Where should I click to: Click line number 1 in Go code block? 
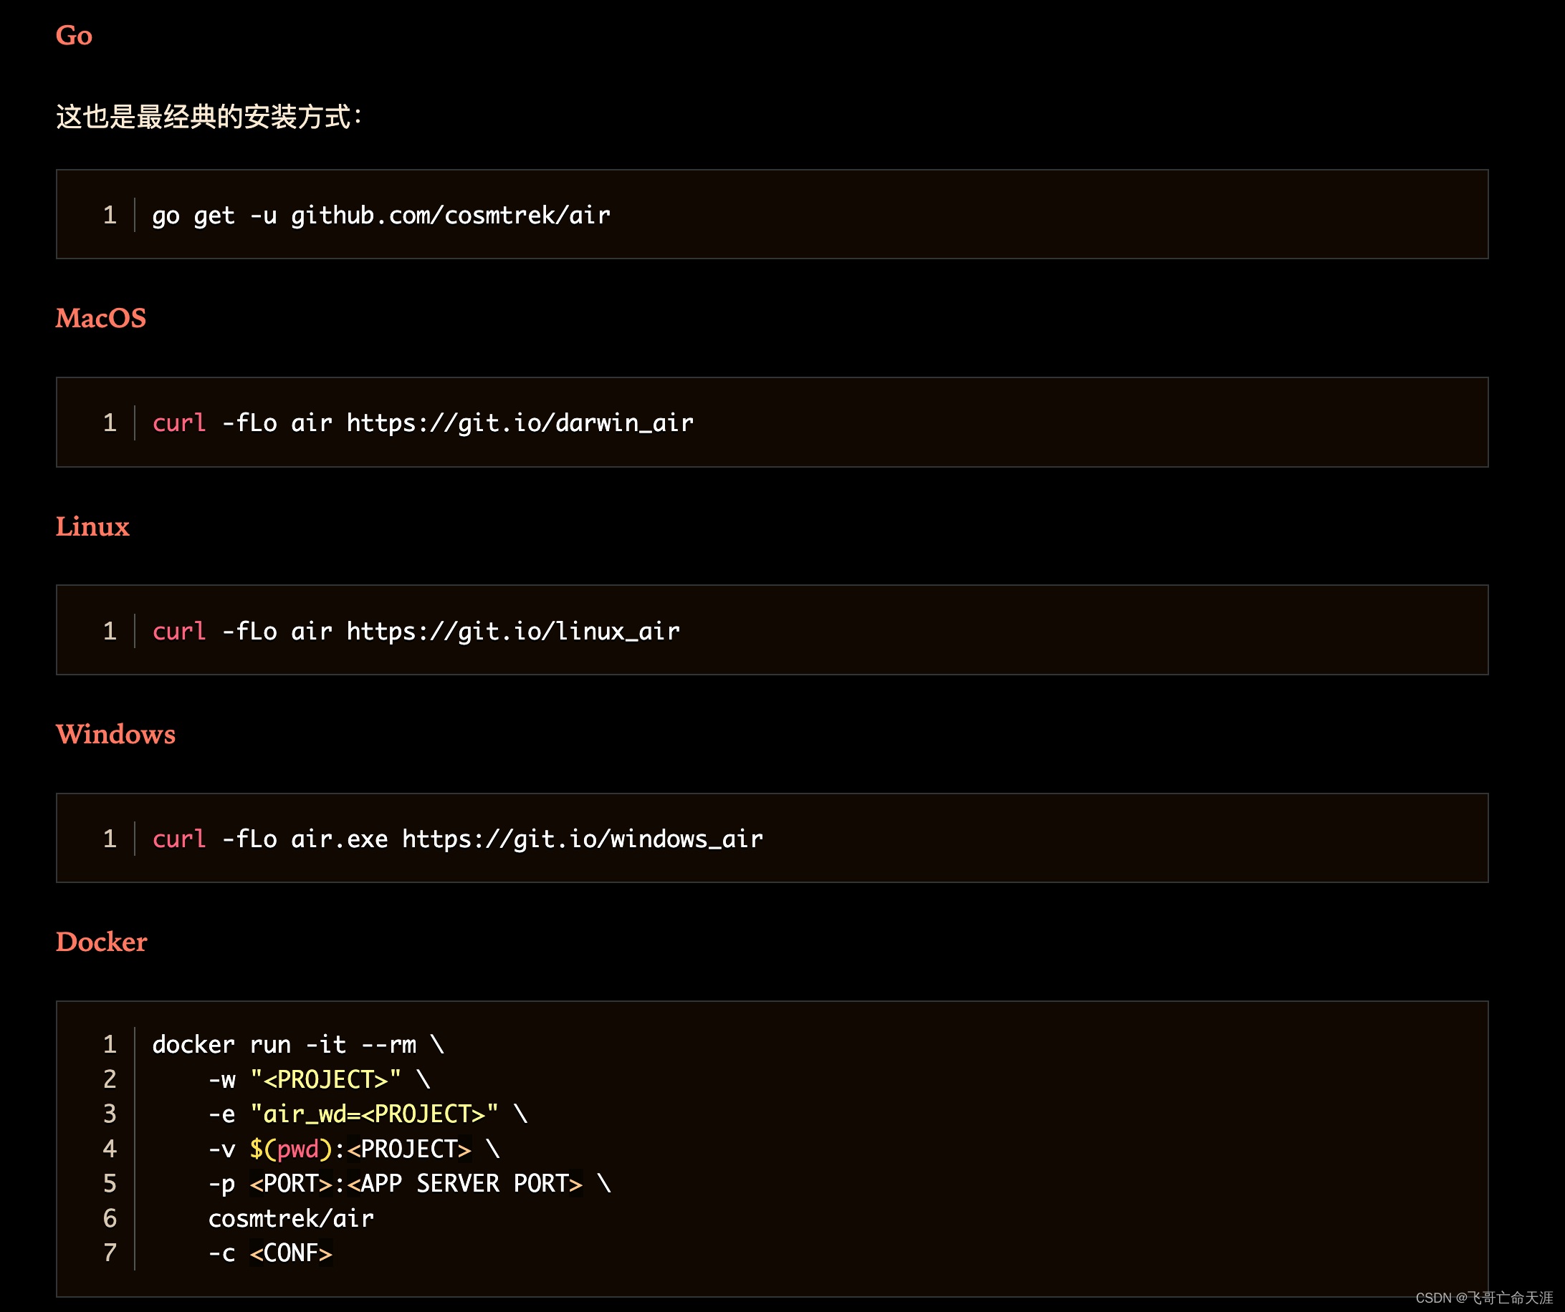click(x=110, y=215)
